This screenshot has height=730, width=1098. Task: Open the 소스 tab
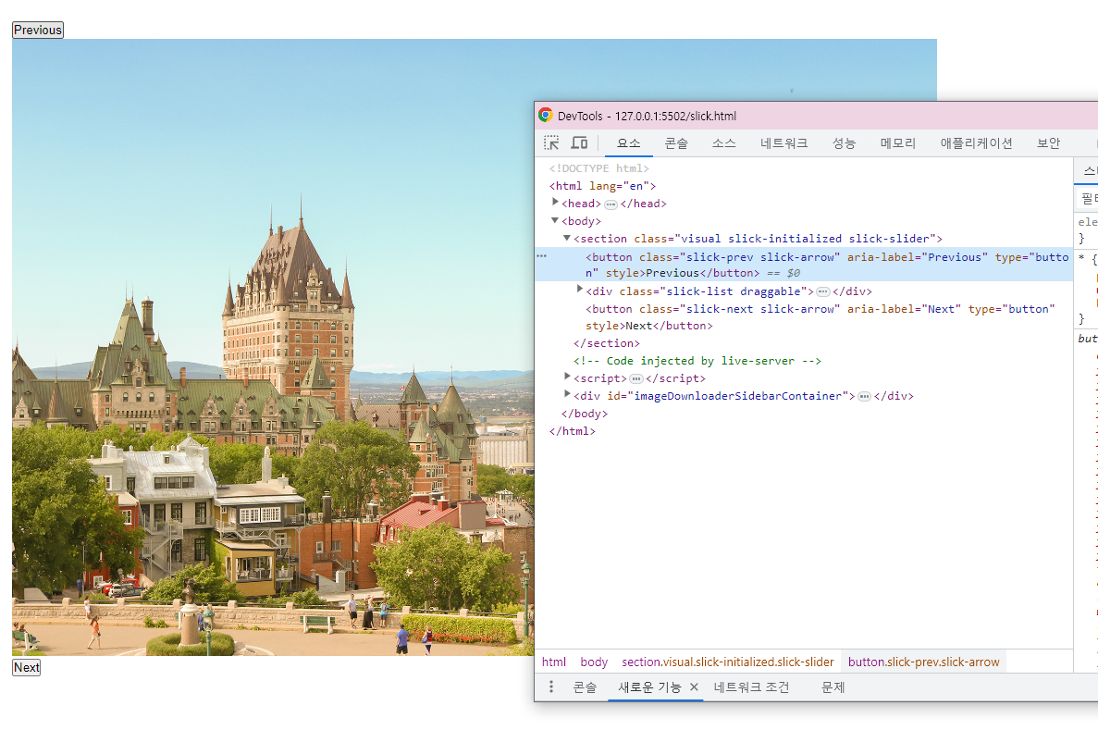point(724,142)
